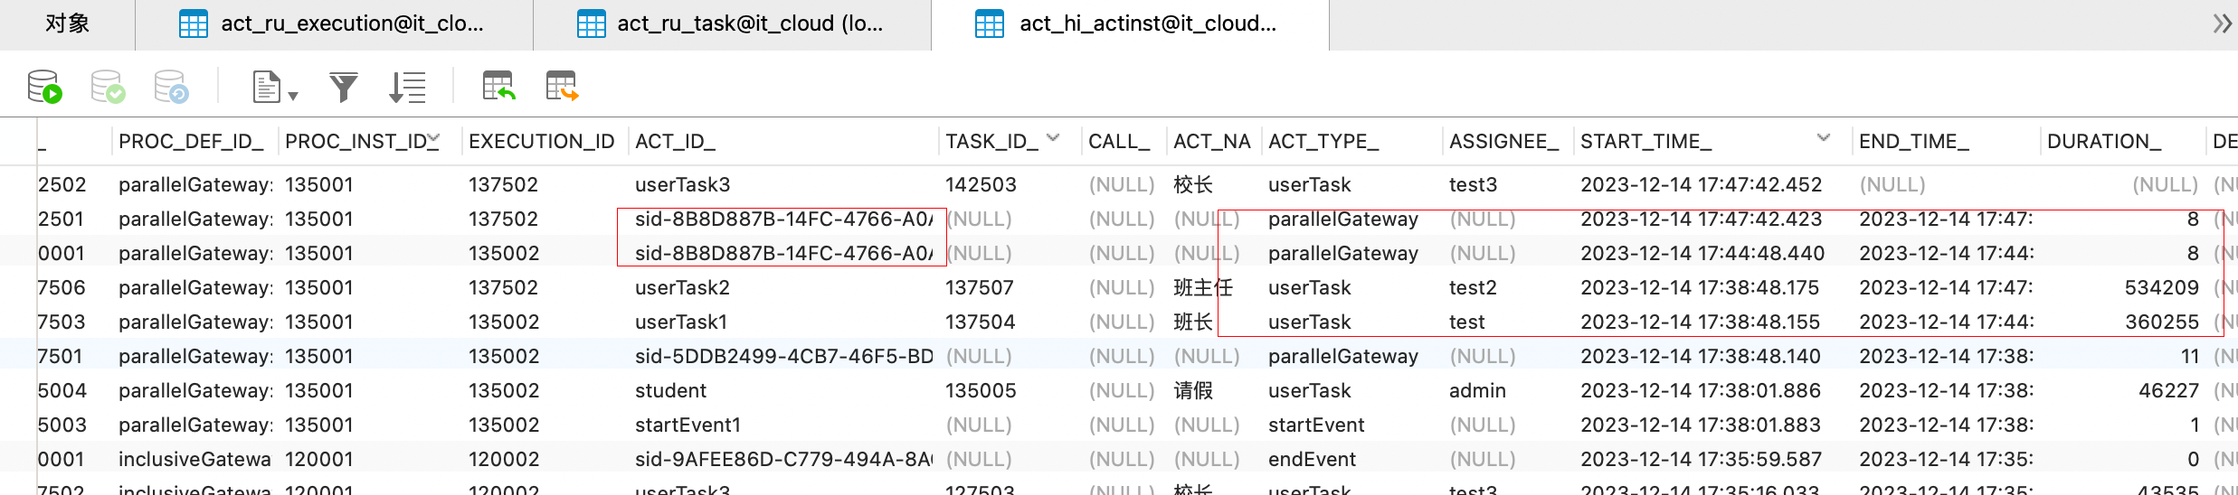
Task: Open the START_TIME_ column sort chevron
Action: point(1823,138)
